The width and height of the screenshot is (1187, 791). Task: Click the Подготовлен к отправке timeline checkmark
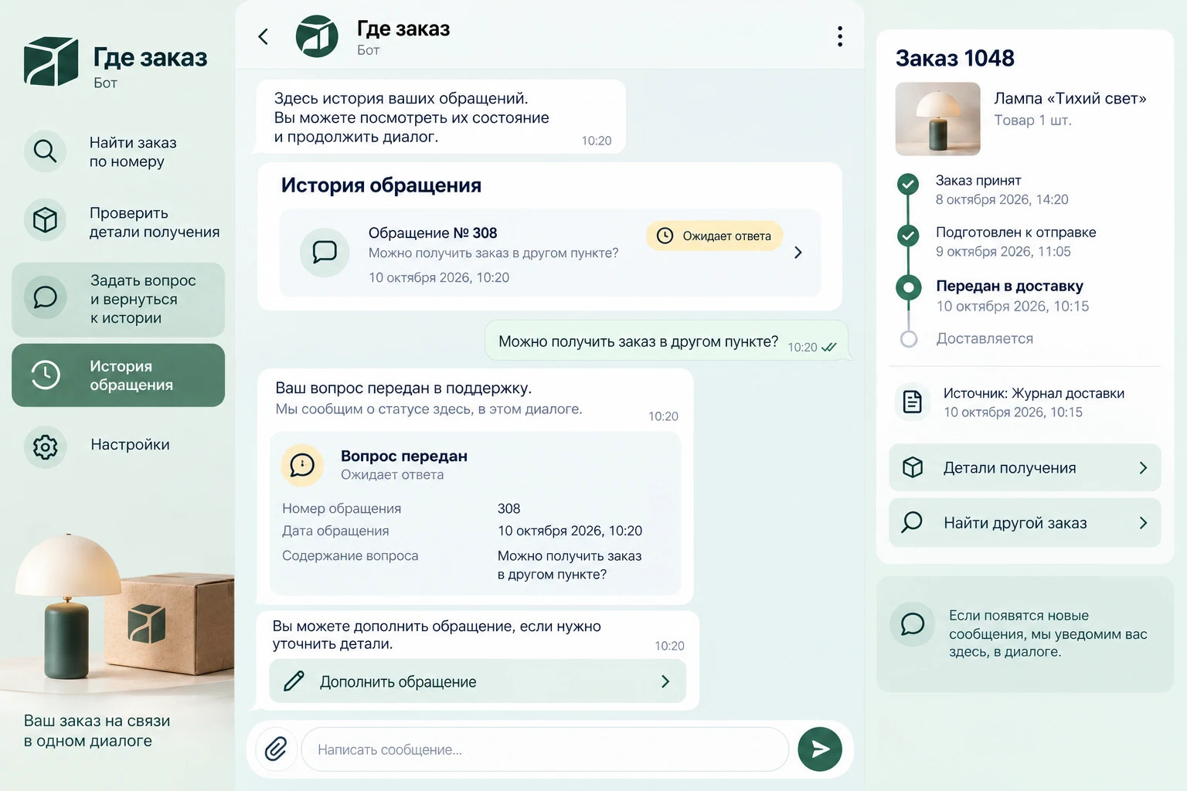click(x=908, y=236)
